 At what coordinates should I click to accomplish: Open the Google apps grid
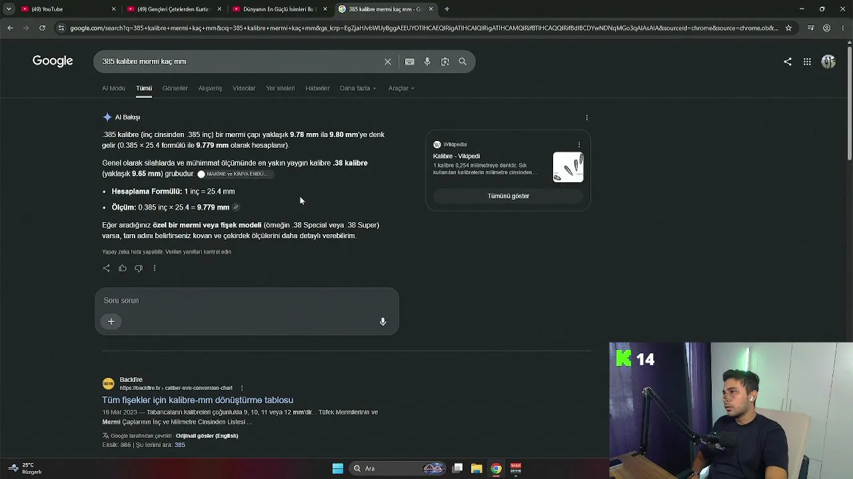(807, 62)
